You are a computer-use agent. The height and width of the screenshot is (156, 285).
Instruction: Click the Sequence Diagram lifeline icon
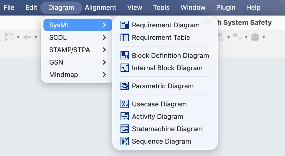[x=125, y=141]
